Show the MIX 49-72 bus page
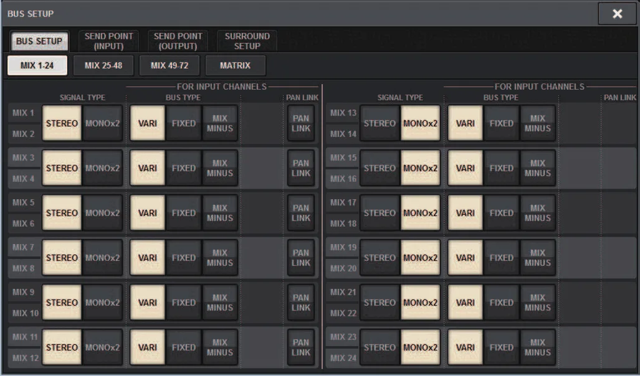 pyautogui.click(x=170, y=65)
